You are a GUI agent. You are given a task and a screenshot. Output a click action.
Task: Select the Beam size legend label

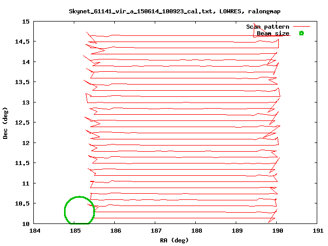coord(273,33)
